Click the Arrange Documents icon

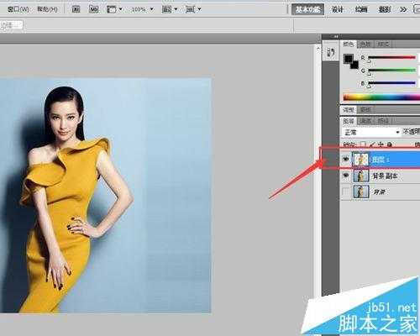pyautogui.click(x=167, y=9)
